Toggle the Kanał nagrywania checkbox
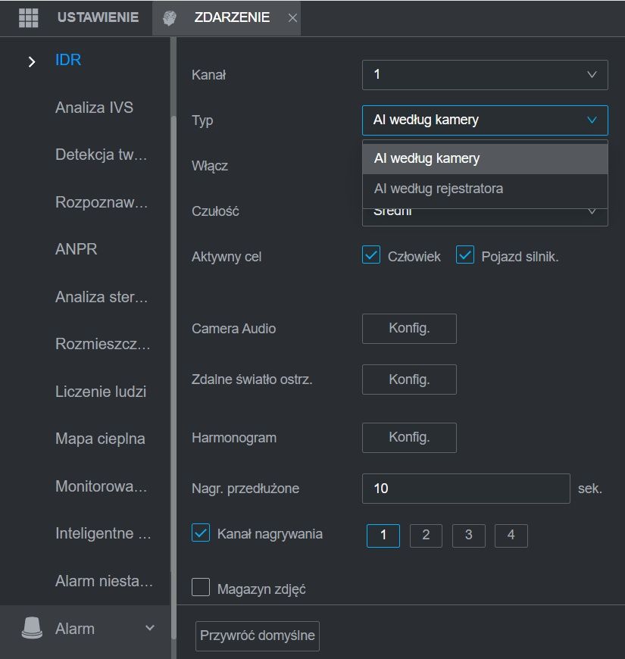The width and height of the screenshot is (625, 659). pyautogui.click(x=201, y=533)
